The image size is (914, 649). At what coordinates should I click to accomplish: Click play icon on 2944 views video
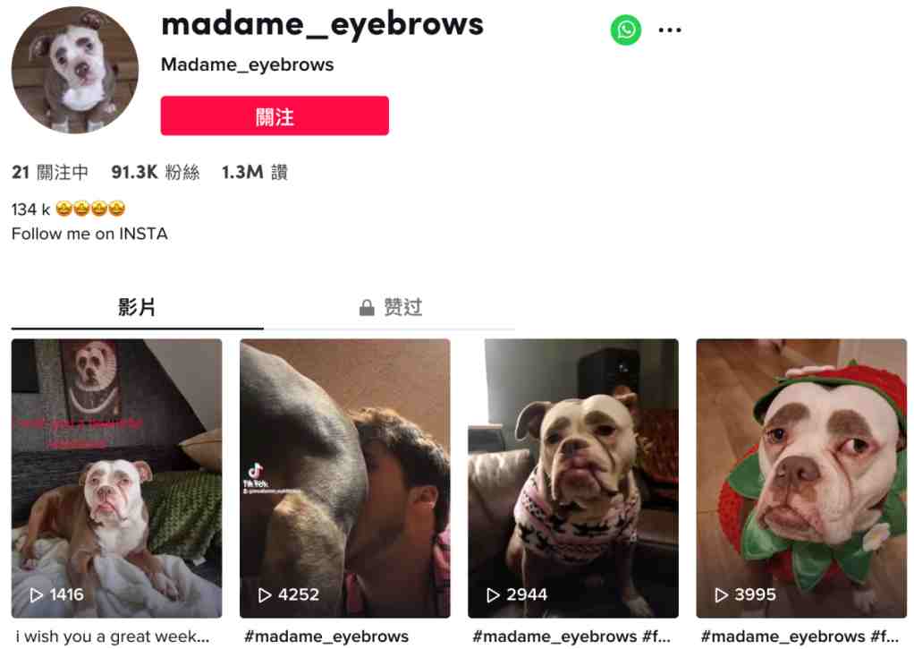(x=493, y=594)
